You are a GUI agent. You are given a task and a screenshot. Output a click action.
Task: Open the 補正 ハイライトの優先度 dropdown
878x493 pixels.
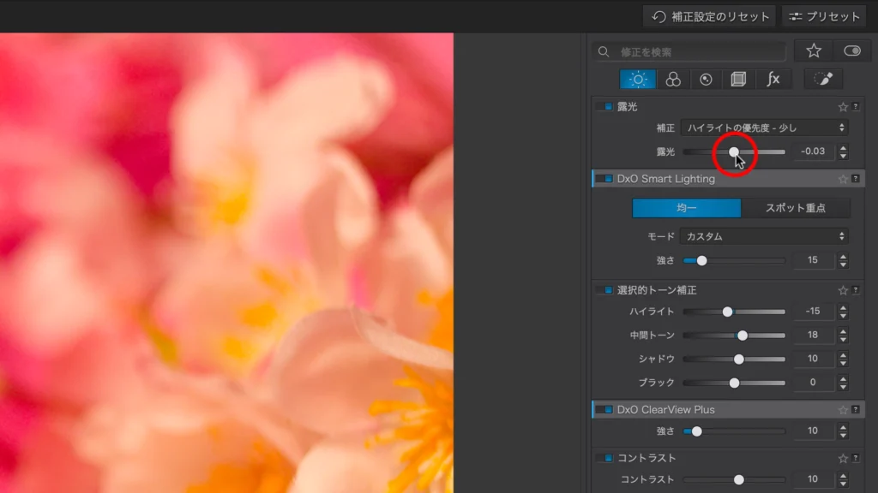tap(764, 128)
